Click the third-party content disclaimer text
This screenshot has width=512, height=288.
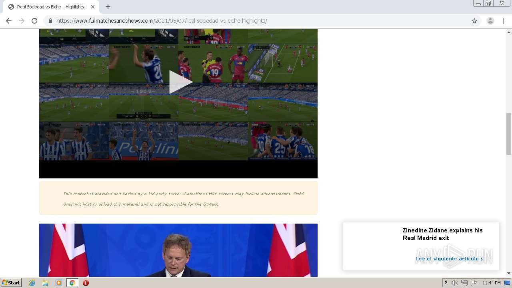(x=184, y=199)
